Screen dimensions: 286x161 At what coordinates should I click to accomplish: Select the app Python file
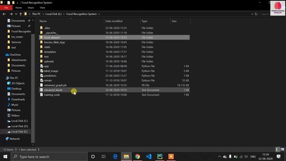tap(114, 66)
